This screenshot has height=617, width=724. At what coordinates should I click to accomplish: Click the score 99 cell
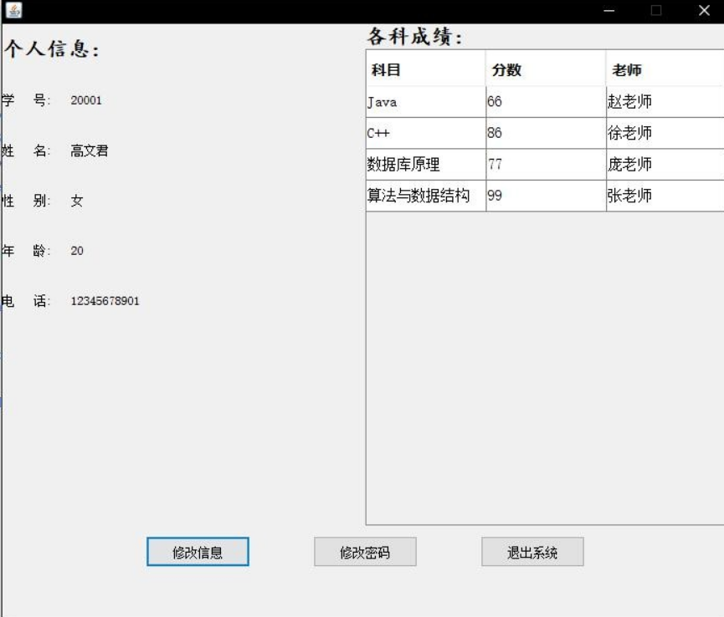point(546,196)
